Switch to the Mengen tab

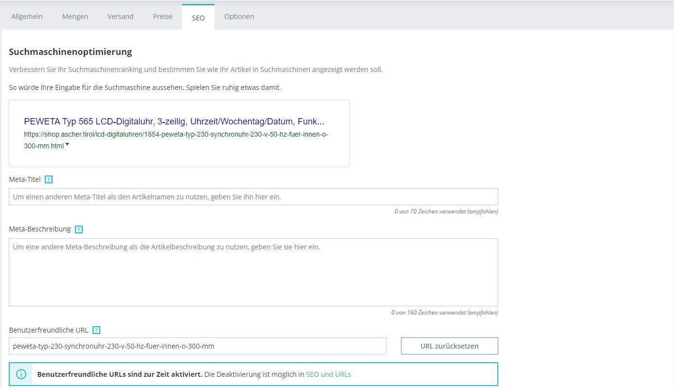(75, 17)
